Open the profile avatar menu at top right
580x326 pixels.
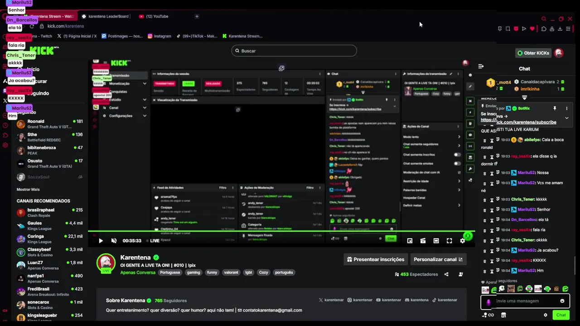click(559, 53)
